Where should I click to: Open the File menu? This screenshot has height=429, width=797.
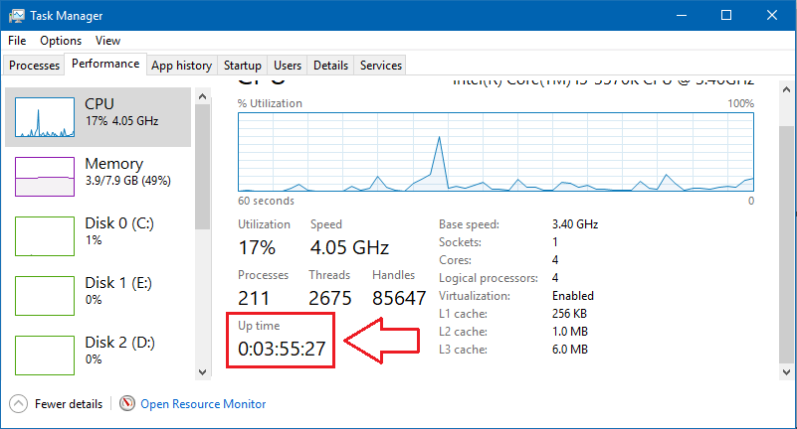click(17, 41)
